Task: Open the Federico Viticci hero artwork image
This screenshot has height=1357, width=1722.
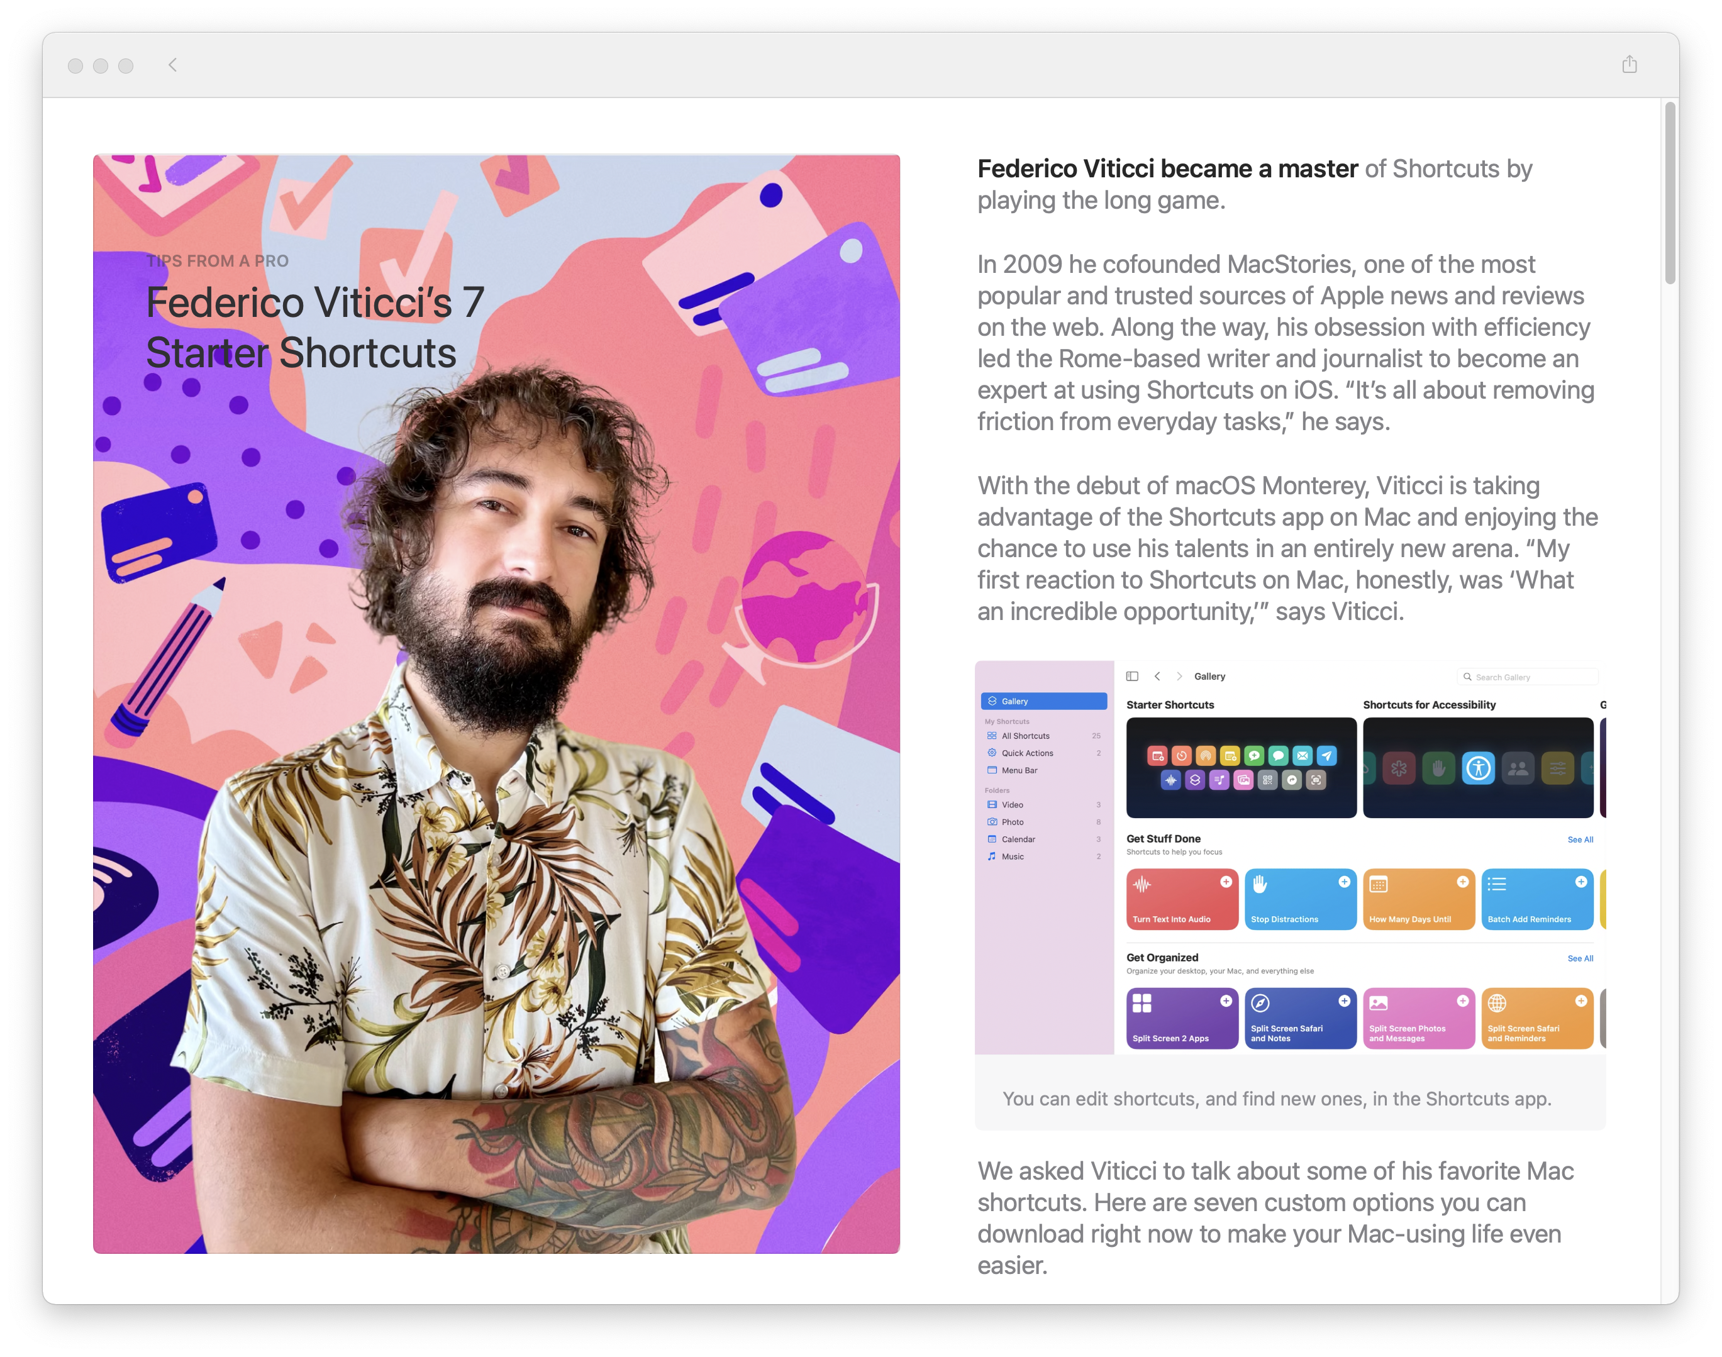Action: (496, 704)
